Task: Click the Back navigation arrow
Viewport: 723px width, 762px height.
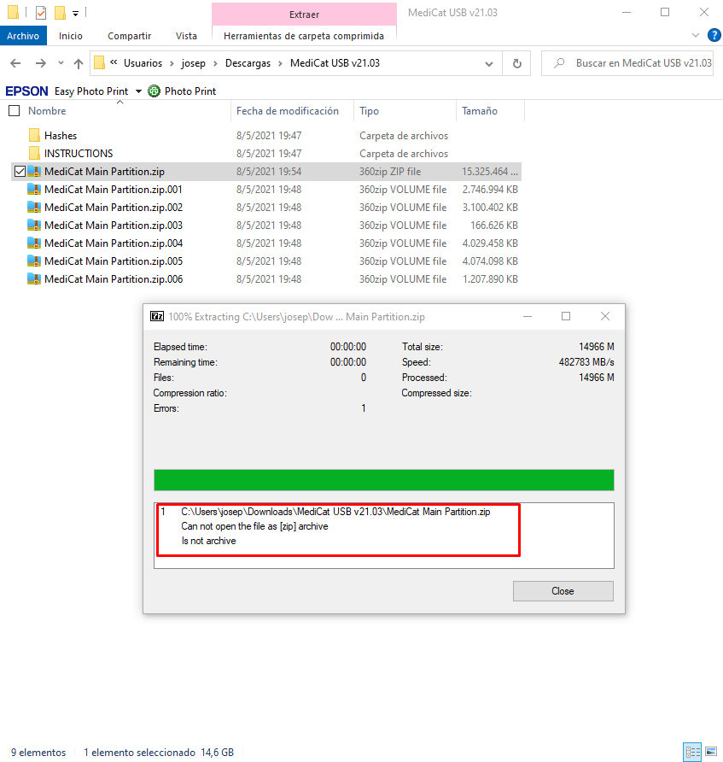Action: pos(15,63)
